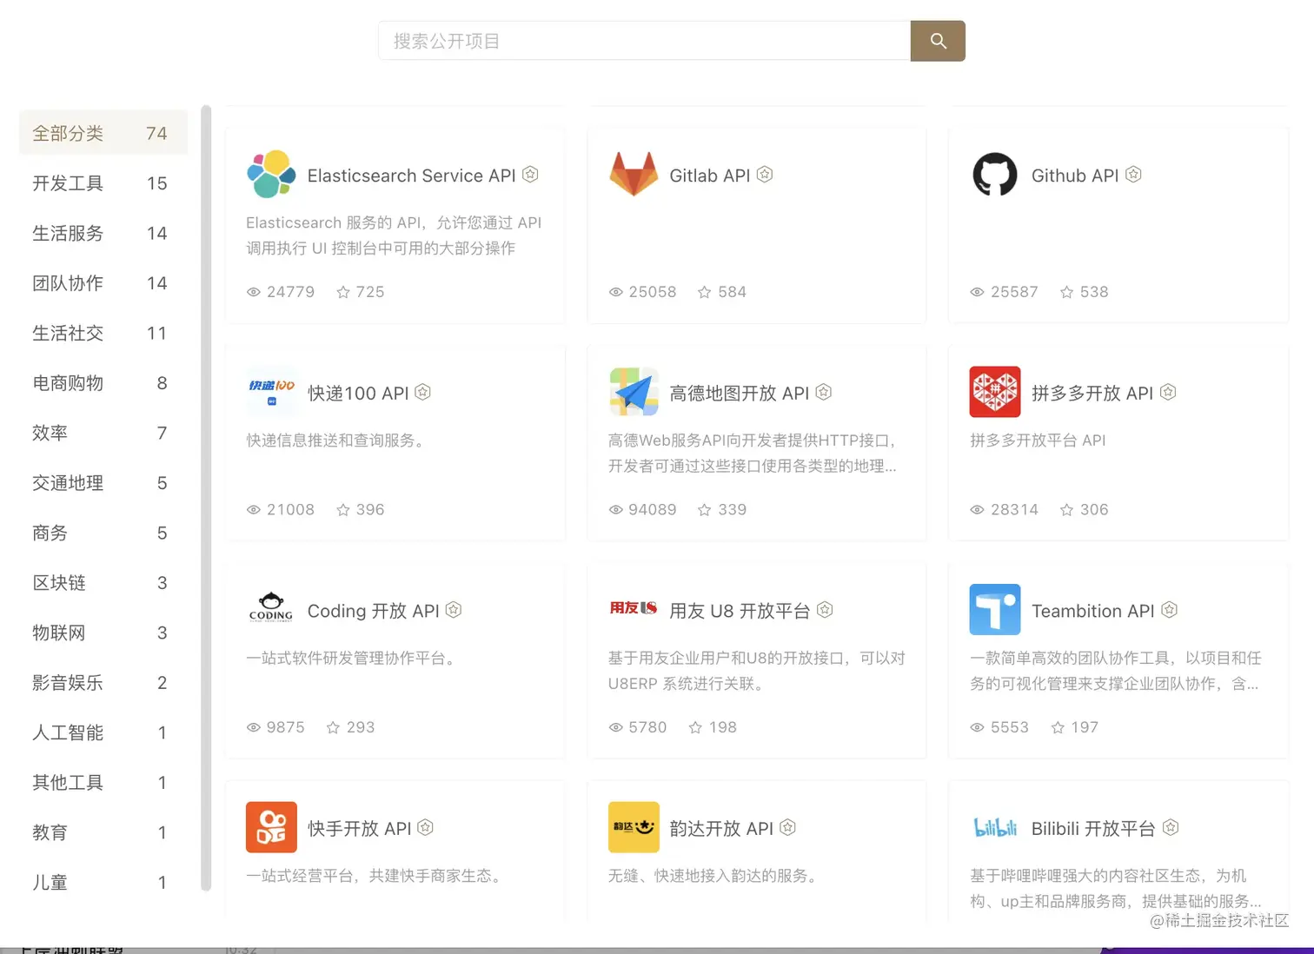
Task: Click verified badge beside Elasticsearch Service API
Action: pyautogui.click(x=530, y=175)
